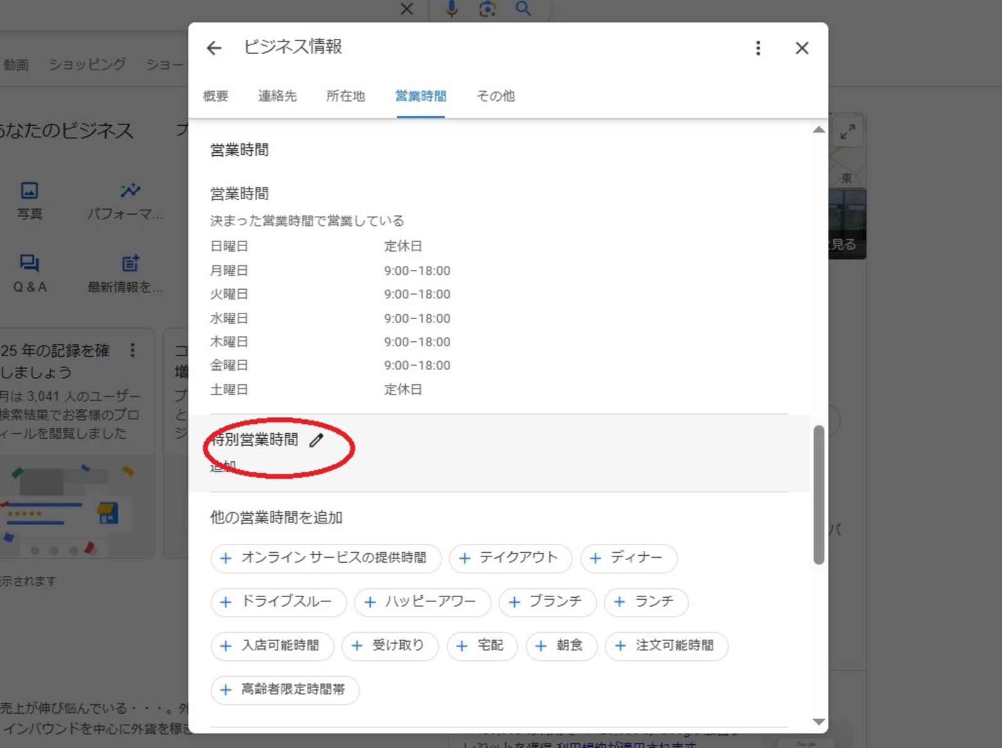Add 高齢者限定時間帯 hours chip
The image size is (1002, 748).
click(285, 689)
